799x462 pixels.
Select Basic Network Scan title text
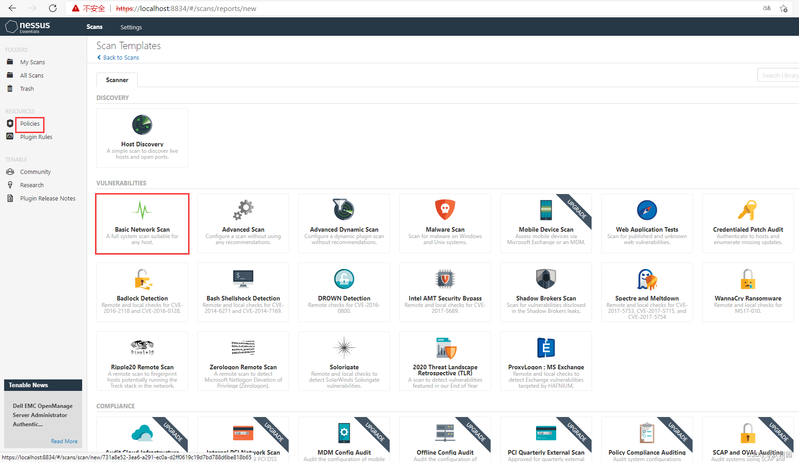(142, 229)
